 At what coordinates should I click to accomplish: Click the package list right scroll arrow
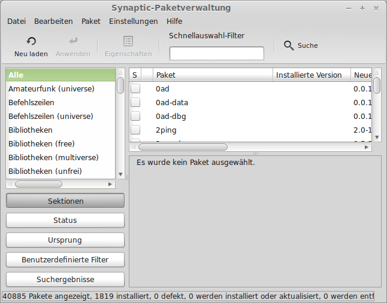(367, 147)
